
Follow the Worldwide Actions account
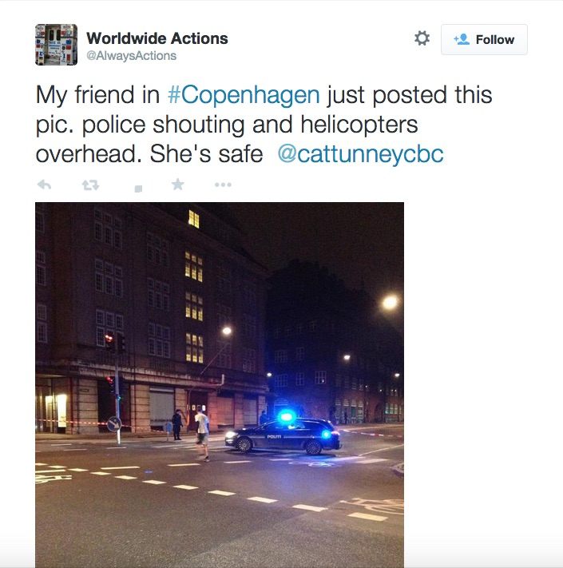[484, 39]
